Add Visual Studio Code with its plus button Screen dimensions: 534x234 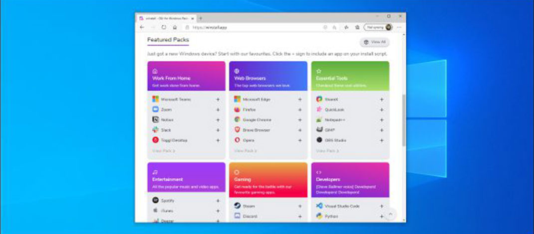(x=382, y=206)
